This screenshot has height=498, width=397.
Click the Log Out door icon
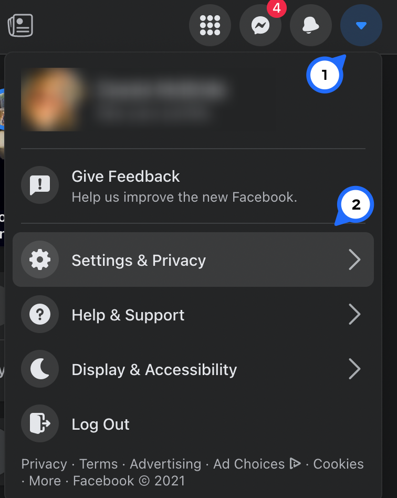point(40,424)
